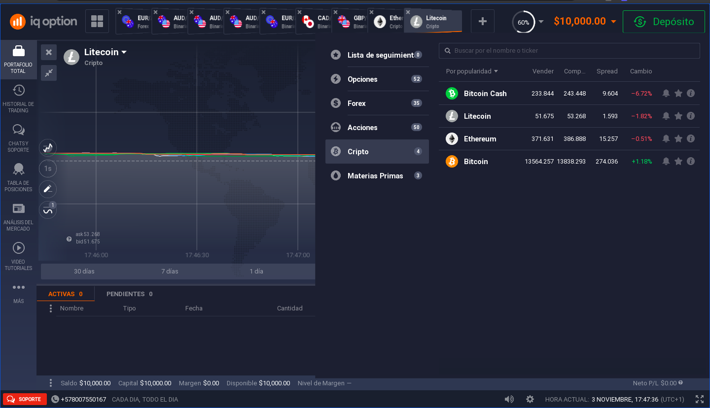This screenshot has width=710, height=408.
Task: Click the ask/bid help question icon
Action: click(x=69, y=239)
